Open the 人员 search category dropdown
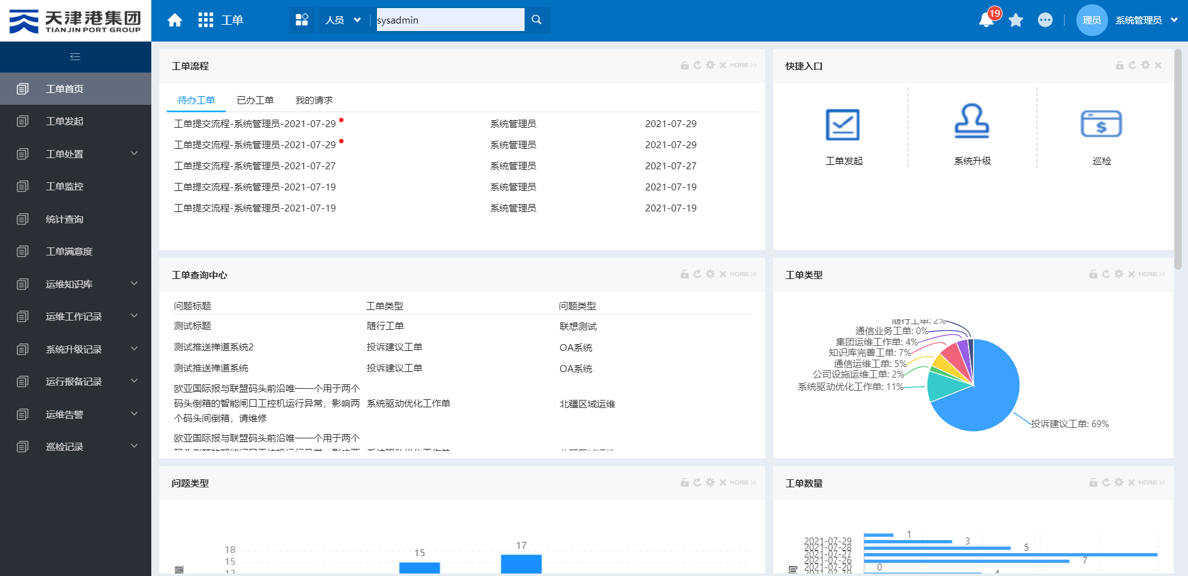The height and width of the screenshot is (576, 1188). click(344, 20)
